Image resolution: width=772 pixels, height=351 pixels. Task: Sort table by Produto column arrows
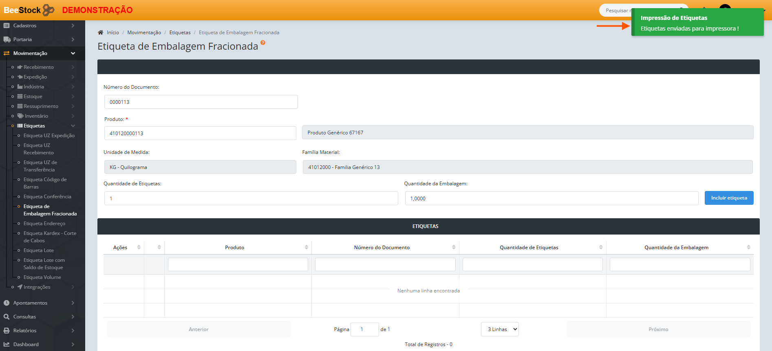pyautogui.click(x=306, y=248)
